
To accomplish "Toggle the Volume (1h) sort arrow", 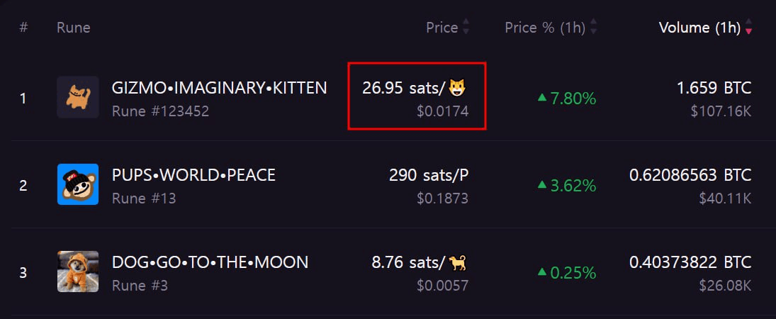I will (749, 27).
